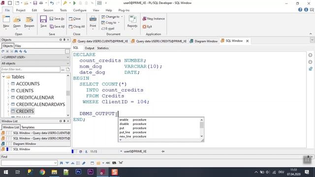Image resolution: width=315 pixels, height=177 pixels.
Task: Open the Session ribbon tab
Action: 48,10
